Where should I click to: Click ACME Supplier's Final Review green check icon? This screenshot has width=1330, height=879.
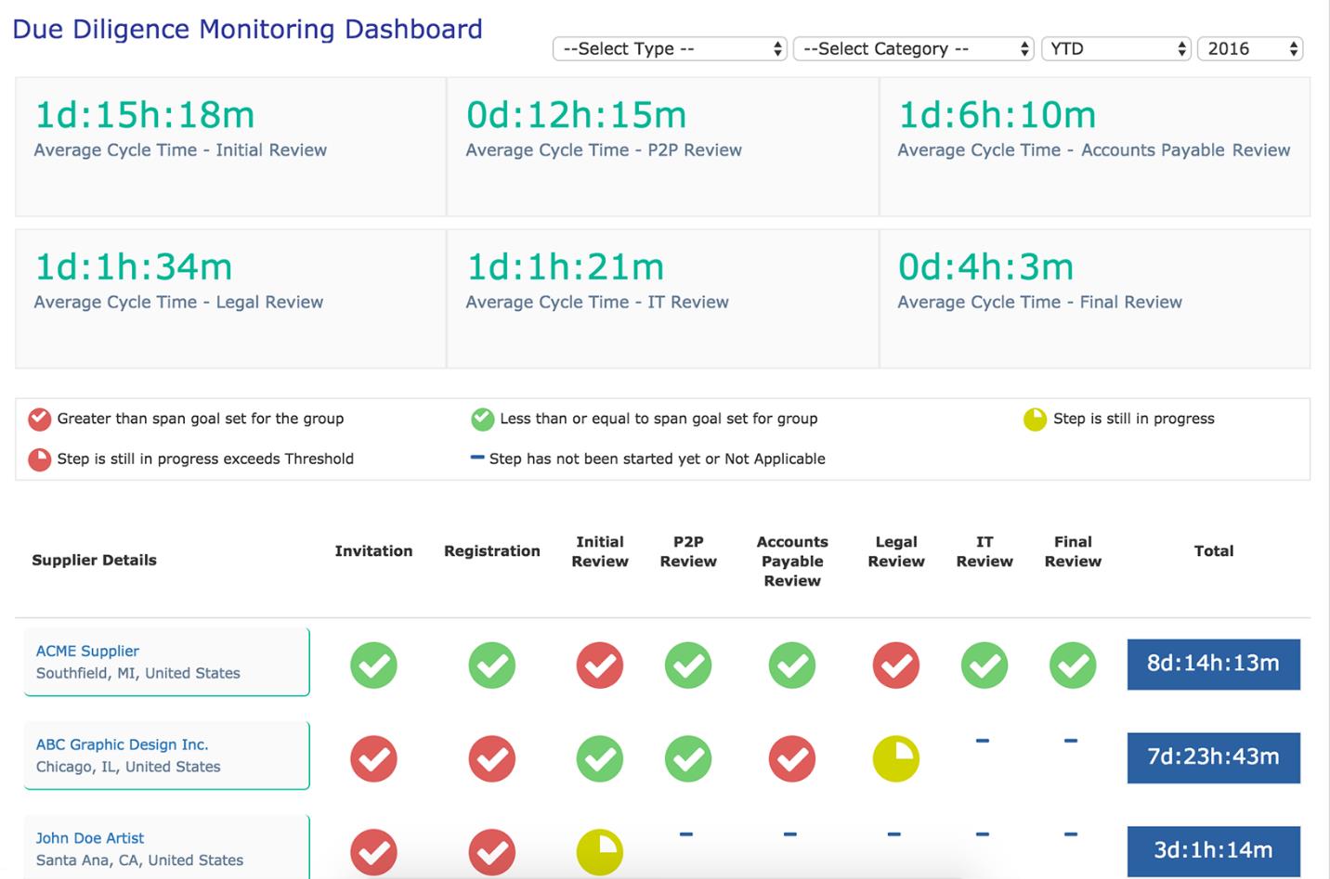click(x=1073, y=666)
